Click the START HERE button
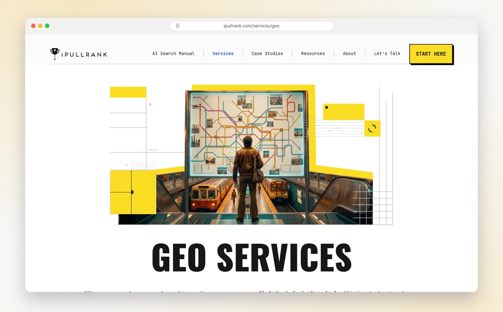 [x=431, y=54]
